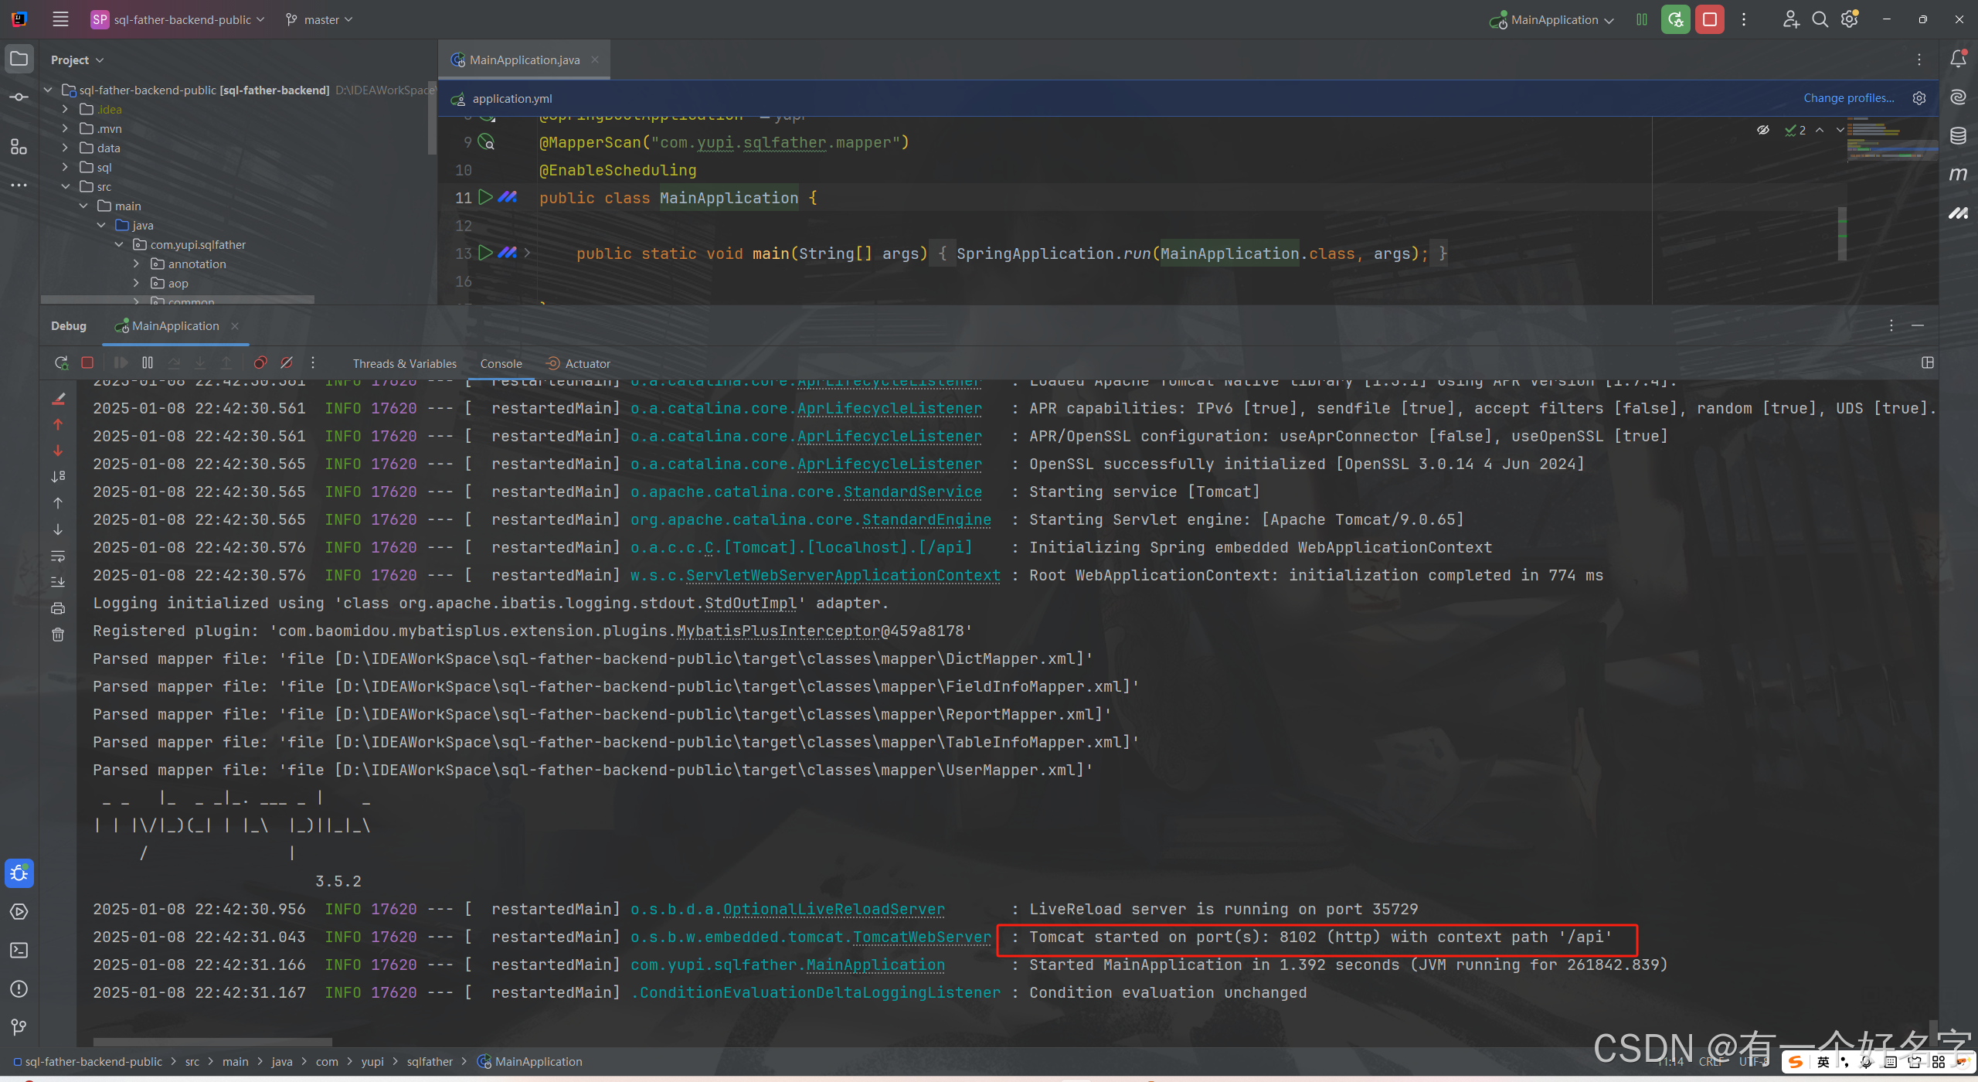
Task: Click the Search Everywhere magnifier
Action: coord(1820,19)
